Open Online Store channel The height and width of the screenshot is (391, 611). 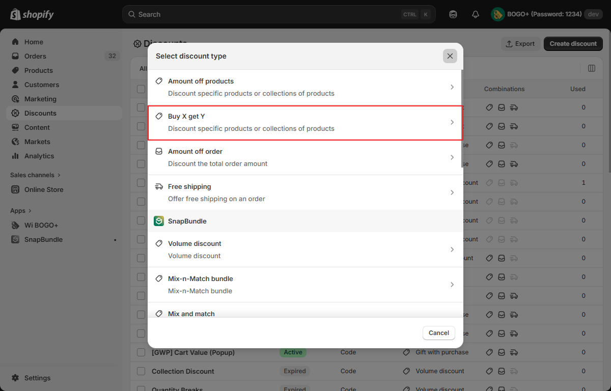pyautogui.click(x=64, y=189)
